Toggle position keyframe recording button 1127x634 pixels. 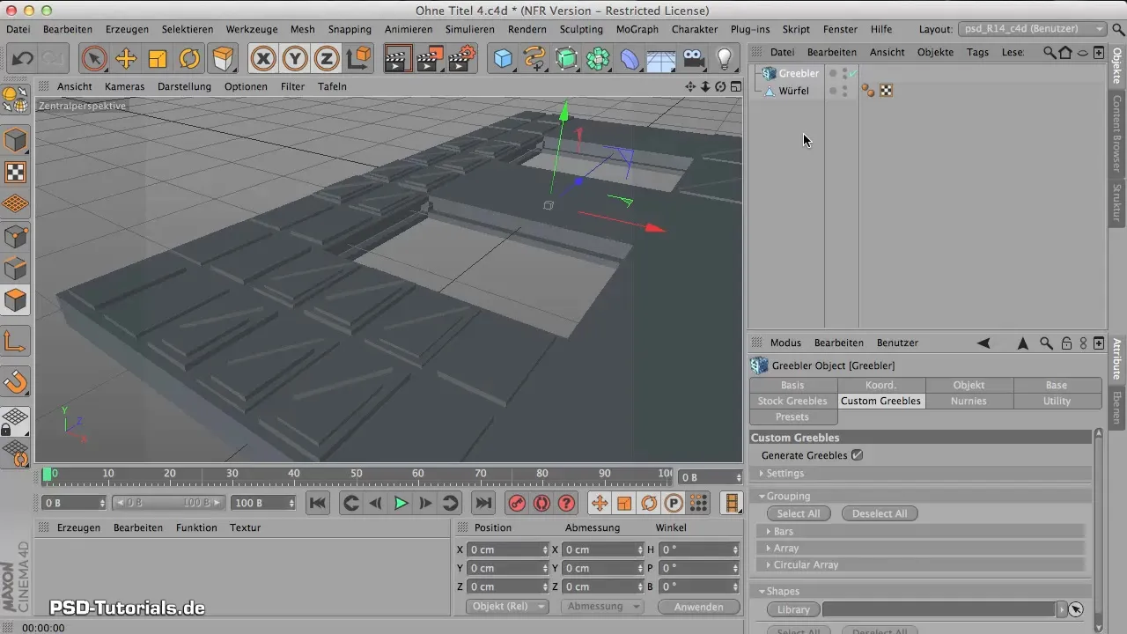(599, 503)
